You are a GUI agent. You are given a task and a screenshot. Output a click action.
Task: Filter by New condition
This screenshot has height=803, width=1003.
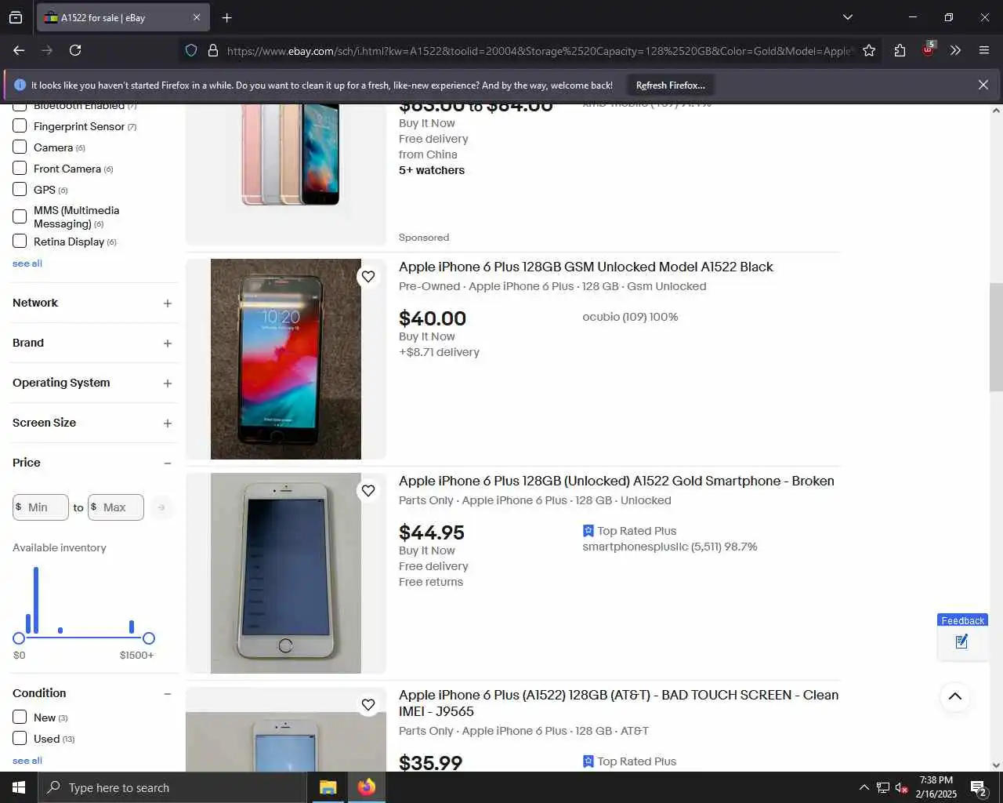(20, 717)
